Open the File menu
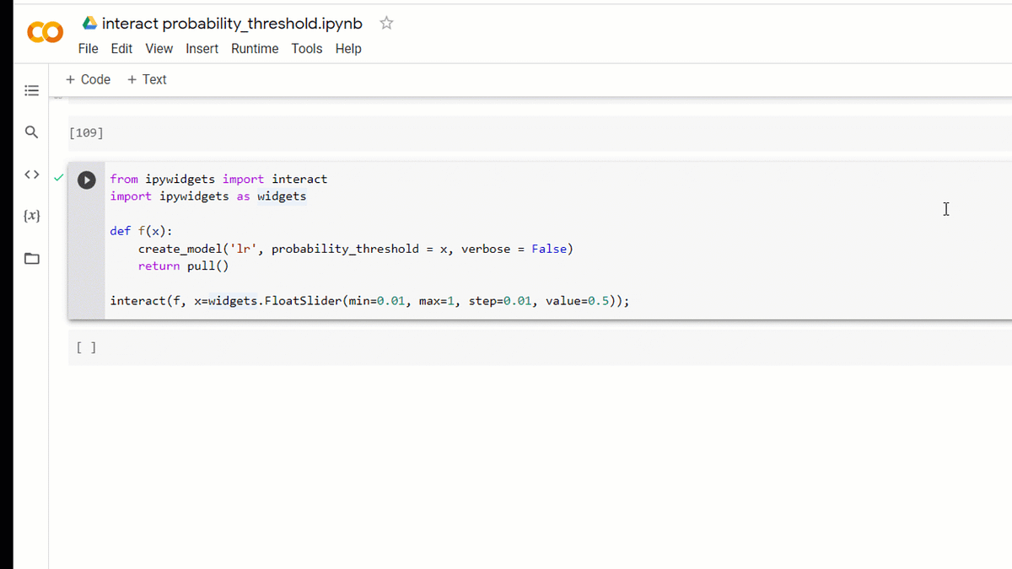The image size is (1012, 569). pos(88,48)
